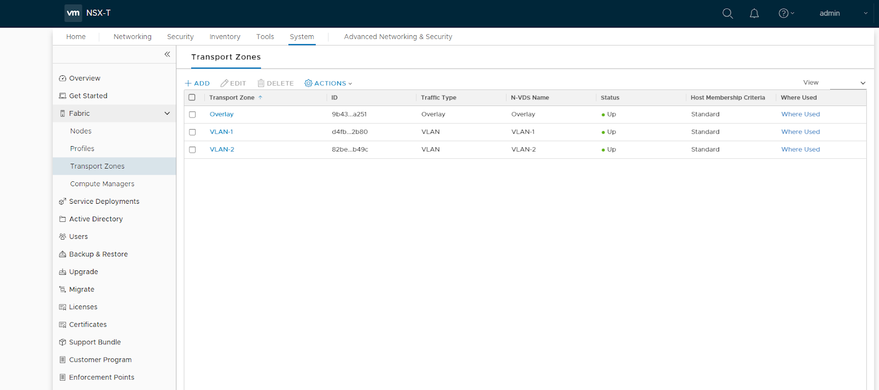This screenshot has width=879, height=390.
Task: Collapse the Fabric section chevron
Action: (167, 114)
